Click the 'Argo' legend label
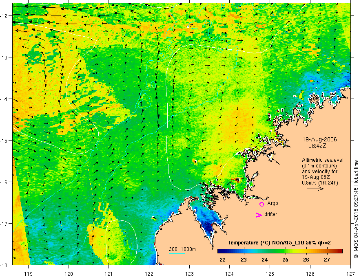The width and height of the screenshot is (359, 277). click(273, 203)
